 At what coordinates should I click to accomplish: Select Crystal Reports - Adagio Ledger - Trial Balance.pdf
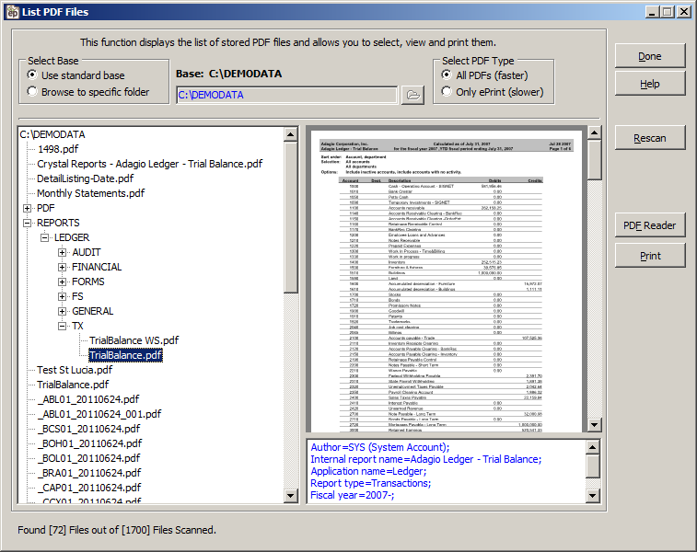[150, 164]
